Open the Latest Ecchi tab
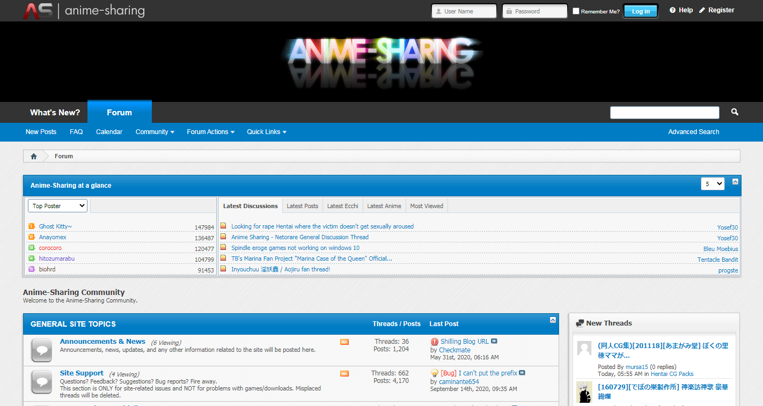Screen dimensions: 763x406 coord(343,206)
